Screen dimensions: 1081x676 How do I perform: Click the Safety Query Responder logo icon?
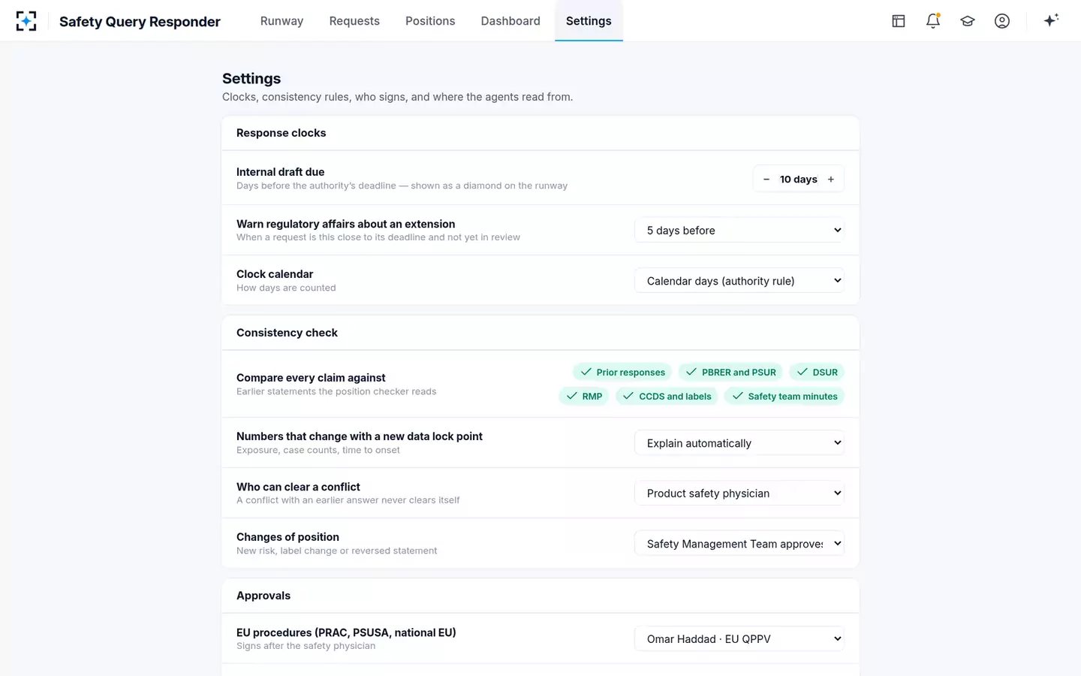click(x=26, y=21)
